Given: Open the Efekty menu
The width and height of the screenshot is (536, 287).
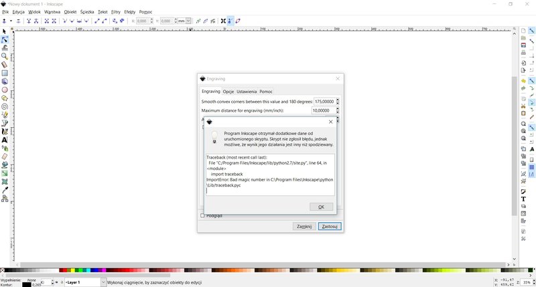Looking at the screenshot, I should (x=129, y=12).
